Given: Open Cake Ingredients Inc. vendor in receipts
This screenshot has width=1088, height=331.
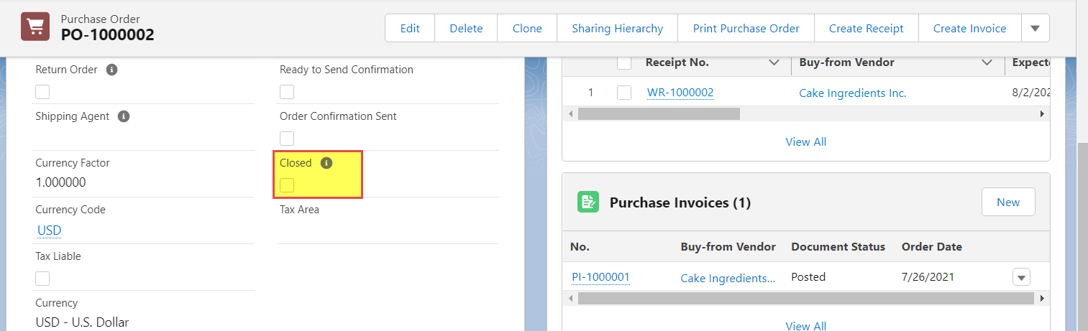Looking at the screenshot, I should click(853, 93).
